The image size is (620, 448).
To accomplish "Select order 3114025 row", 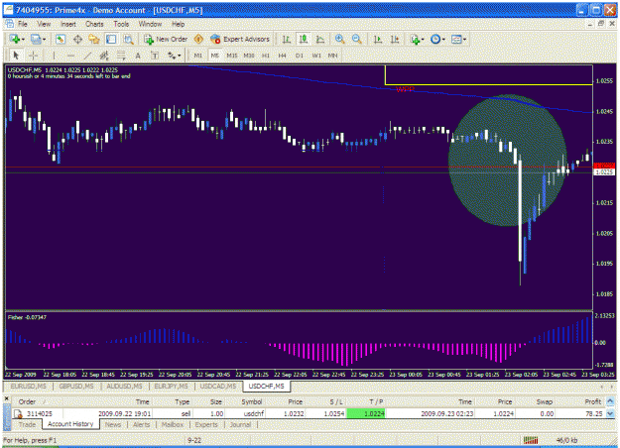I will pos(309,413).
